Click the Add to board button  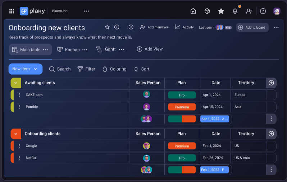click(x=252, y=27)
